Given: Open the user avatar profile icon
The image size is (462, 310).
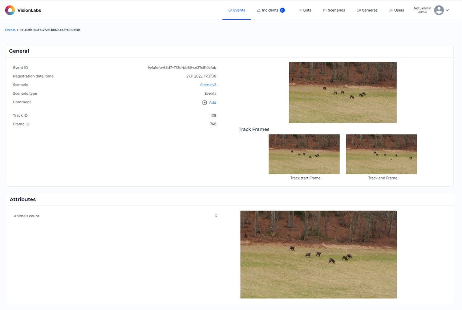Looking at the screenshot, I should (438, 10).
